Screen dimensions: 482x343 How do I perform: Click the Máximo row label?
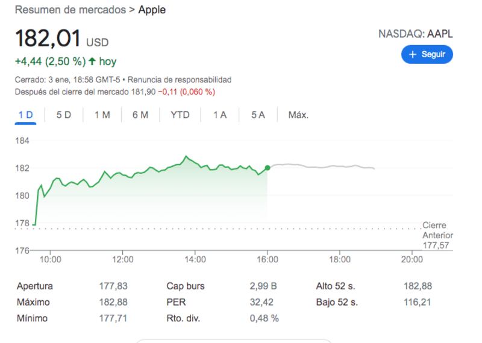(x=33, y=302)
